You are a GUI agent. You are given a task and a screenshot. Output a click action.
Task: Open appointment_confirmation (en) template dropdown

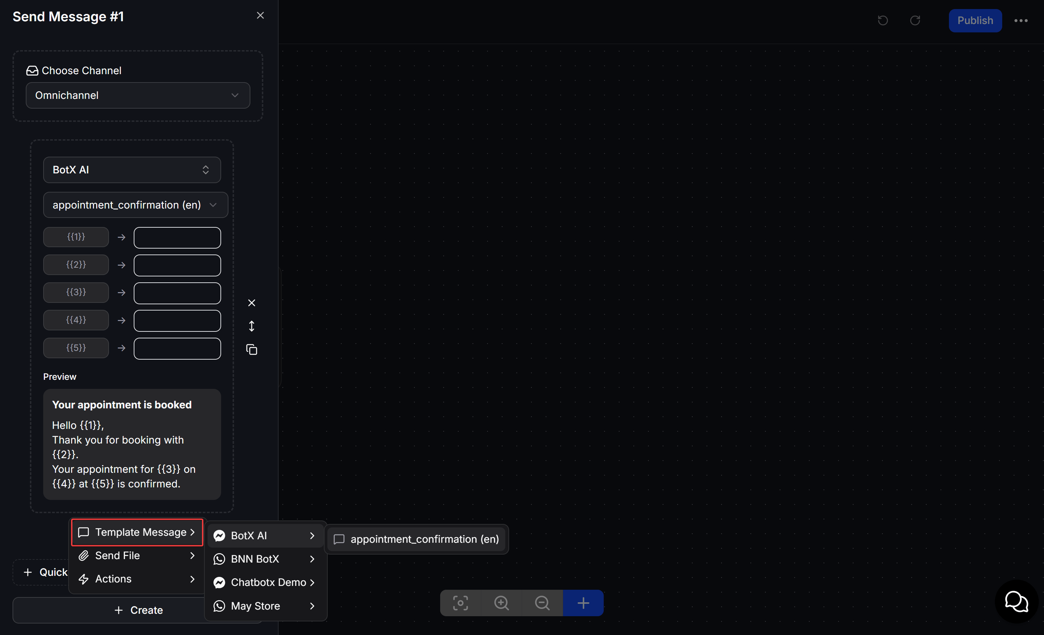(135, 205)
